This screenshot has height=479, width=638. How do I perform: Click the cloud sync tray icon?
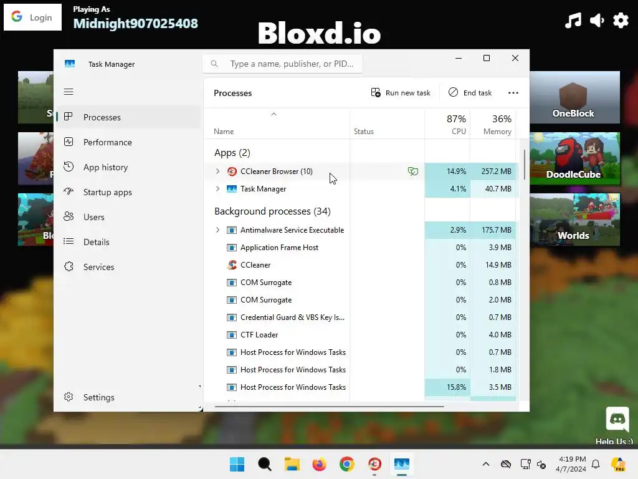pyautogui.click(x=506, y=464)
